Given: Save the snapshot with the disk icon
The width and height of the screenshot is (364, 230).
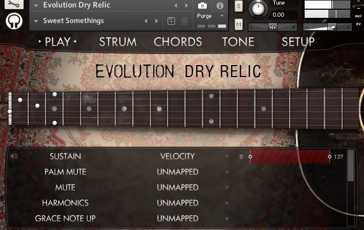Looking at the screenshot, I should point(171,21).
